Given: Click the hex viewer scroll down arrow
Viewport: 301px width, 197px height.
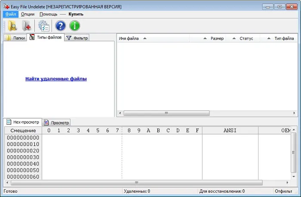Looking at the screenshot, I should tap(294, 176).
